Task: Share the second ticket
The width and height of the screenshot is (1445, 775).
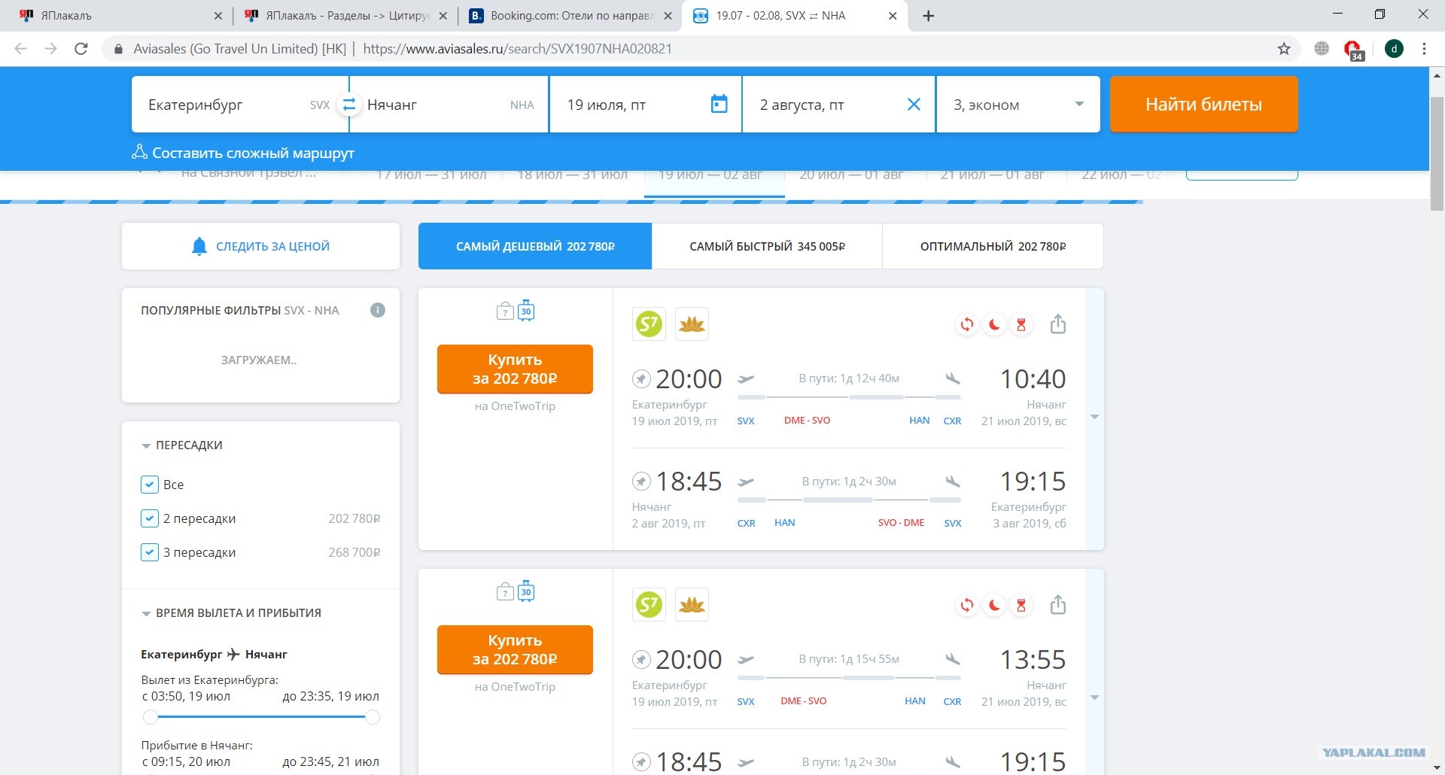Action: [1058, 604]
